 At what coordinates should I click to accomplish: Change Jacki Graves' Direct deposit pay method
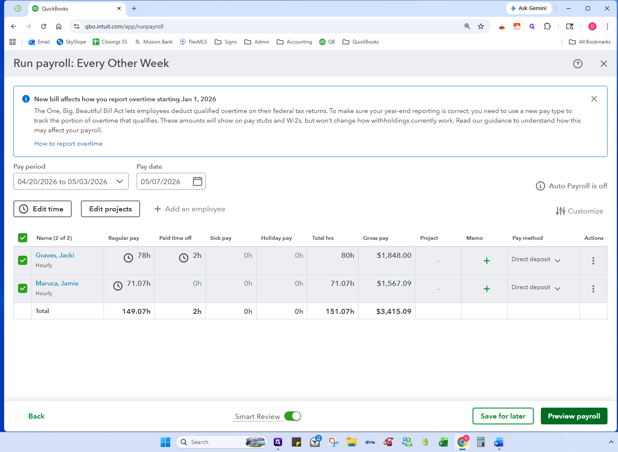536,259
